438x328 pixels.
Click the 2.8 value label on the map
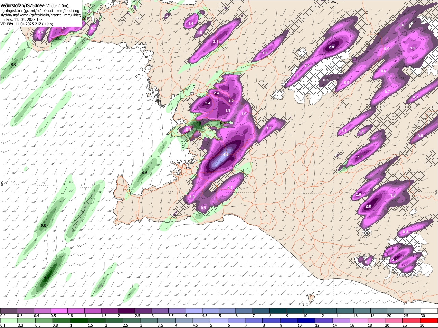pyautogui.click(x=331, y=47)
